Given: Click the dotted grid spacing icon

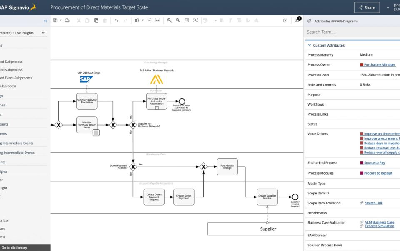Looking at the screenshot, I should coord(149,20).
